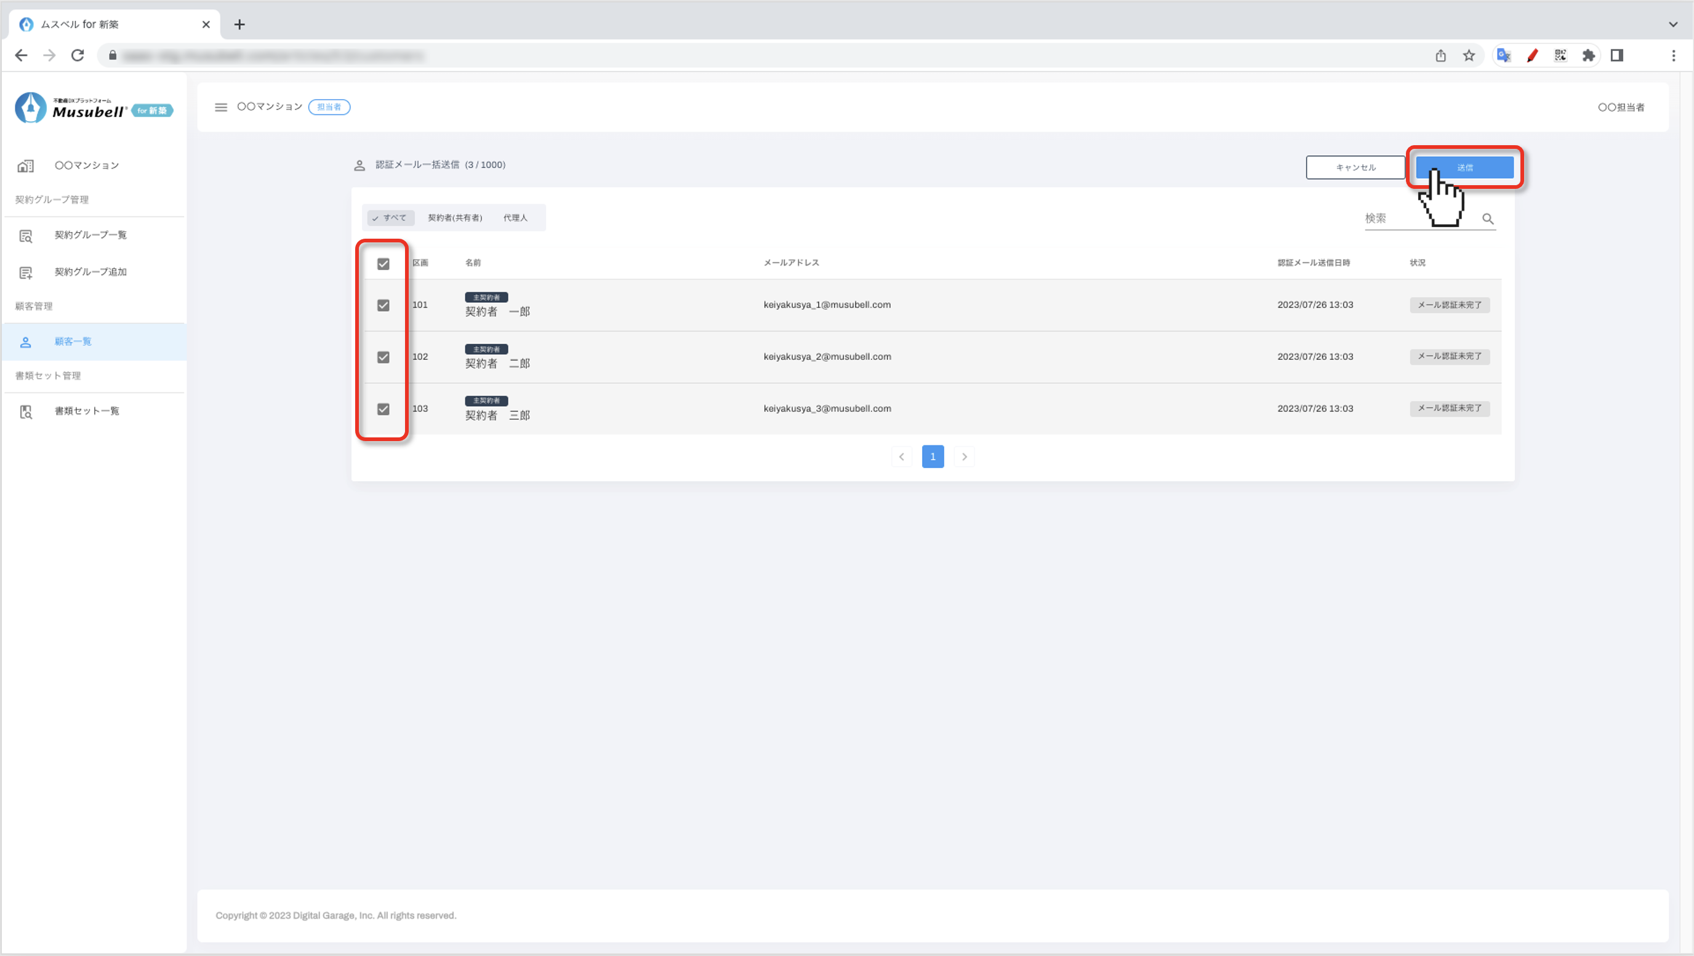Bookmark this page with star icon
The width and height of the screenshot is (1694, 956).
(x=1469, y=56)
